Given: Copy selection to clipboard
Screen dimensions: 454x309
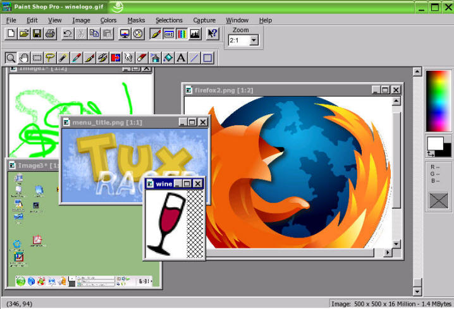Looking at the screenshot, I should tap(94, 33).
